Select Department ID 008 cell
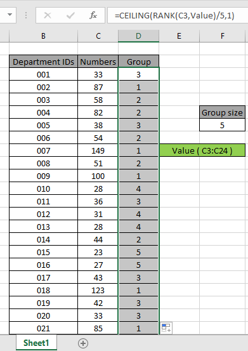The image size is (248, 351). coord(43,163)
